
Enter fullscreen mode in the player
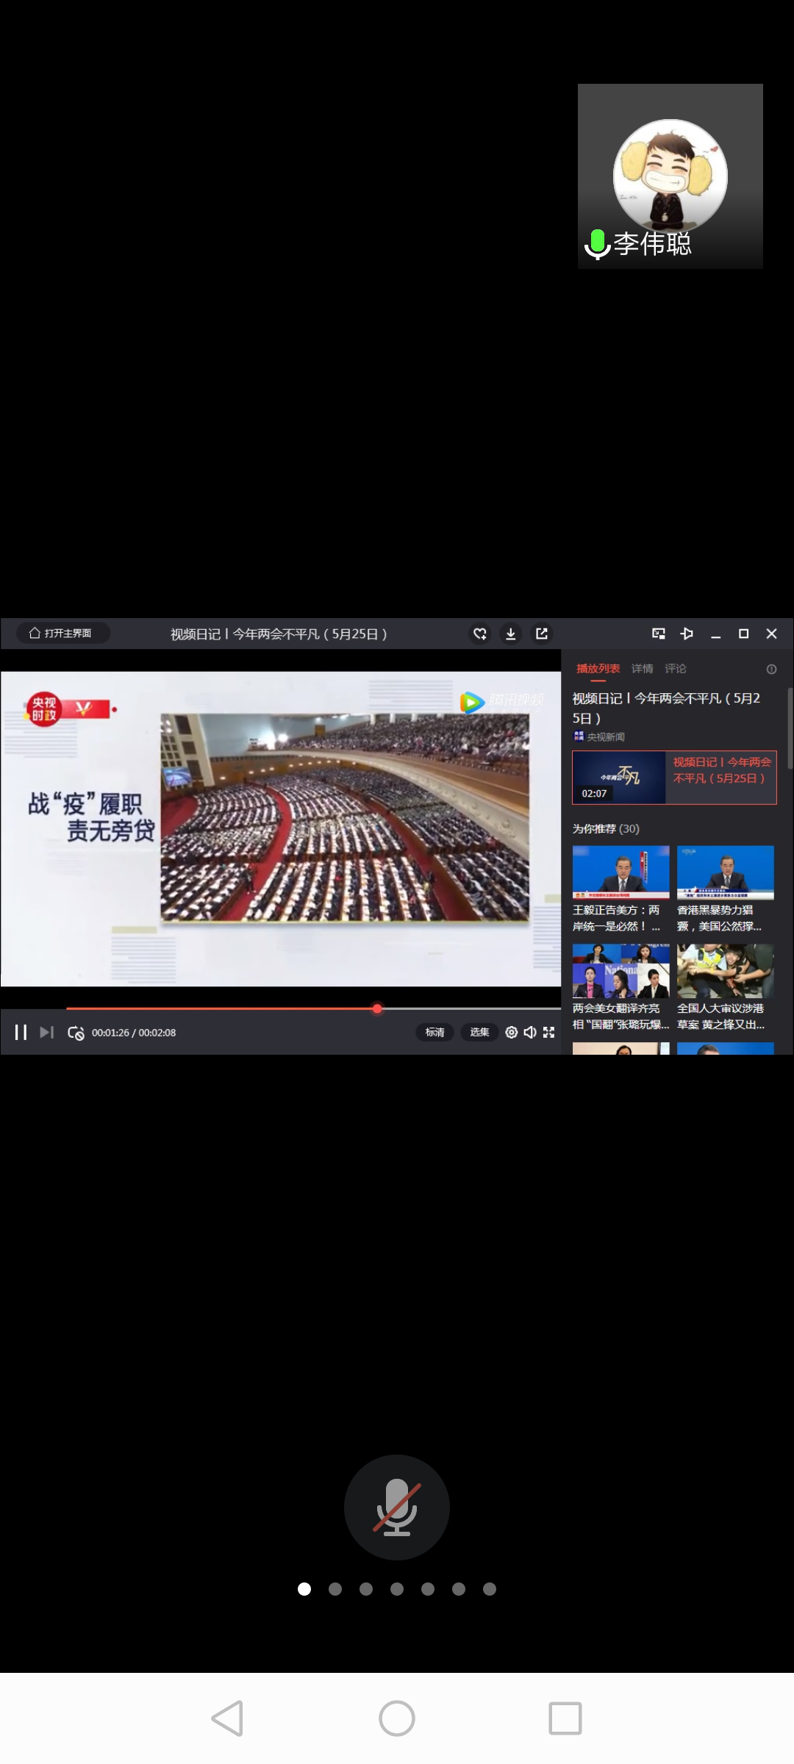tap(549, 1033)
